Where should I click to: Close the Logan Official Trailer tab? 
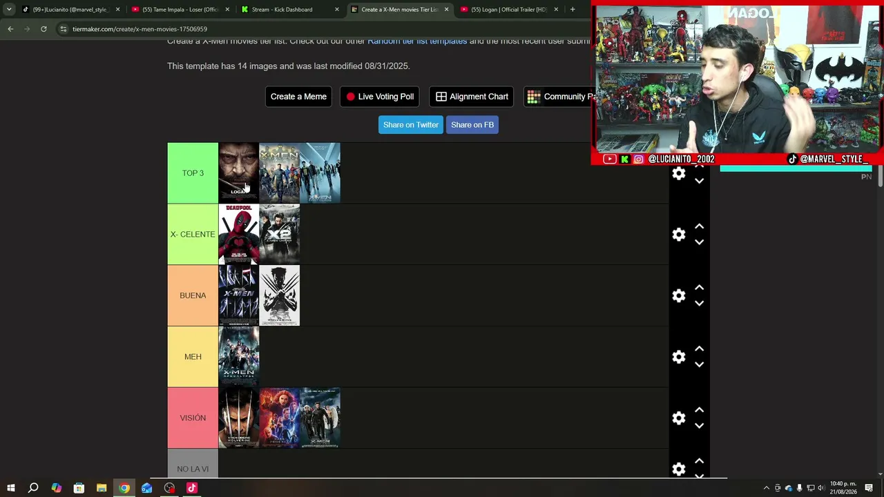coord(556,10)
